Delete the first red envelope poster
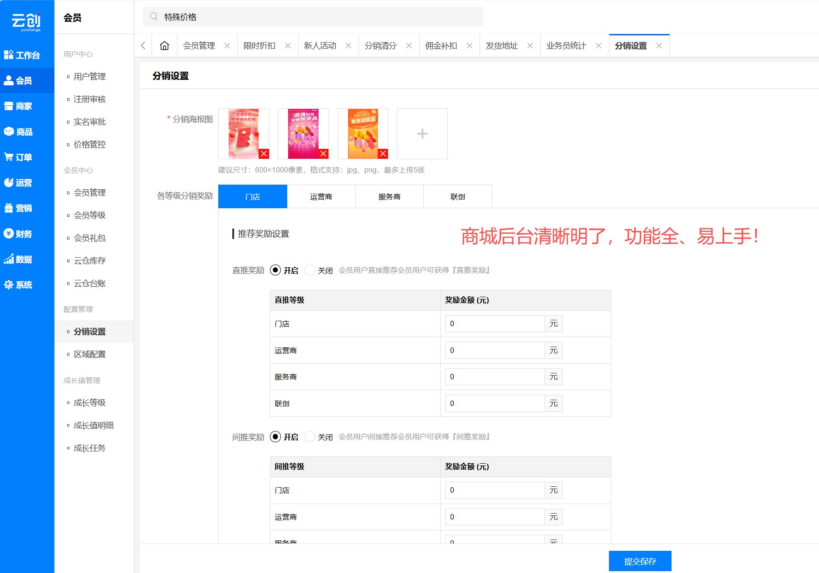This screenshot has width=819, height=573. (x=264, y=154)
